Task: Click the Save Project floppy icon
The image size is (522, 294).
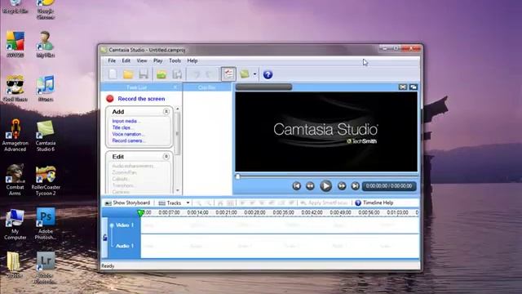Action: click(x=144, y=74)
